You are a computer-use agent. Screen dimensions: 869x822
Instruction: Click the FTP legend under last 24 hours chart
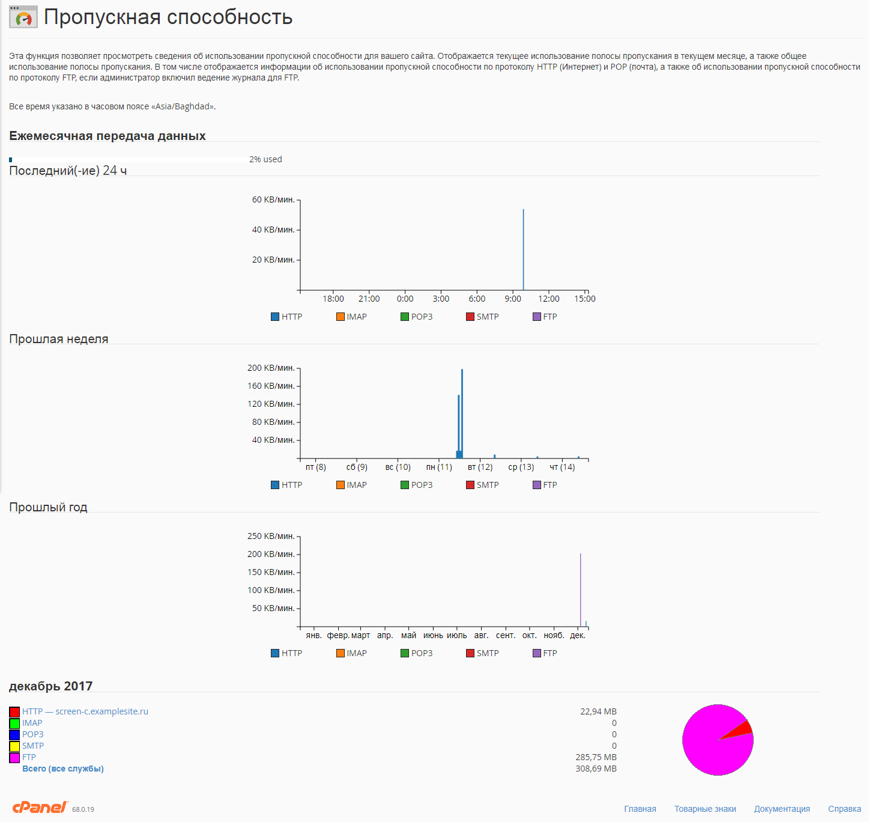[x=545, y=317]
